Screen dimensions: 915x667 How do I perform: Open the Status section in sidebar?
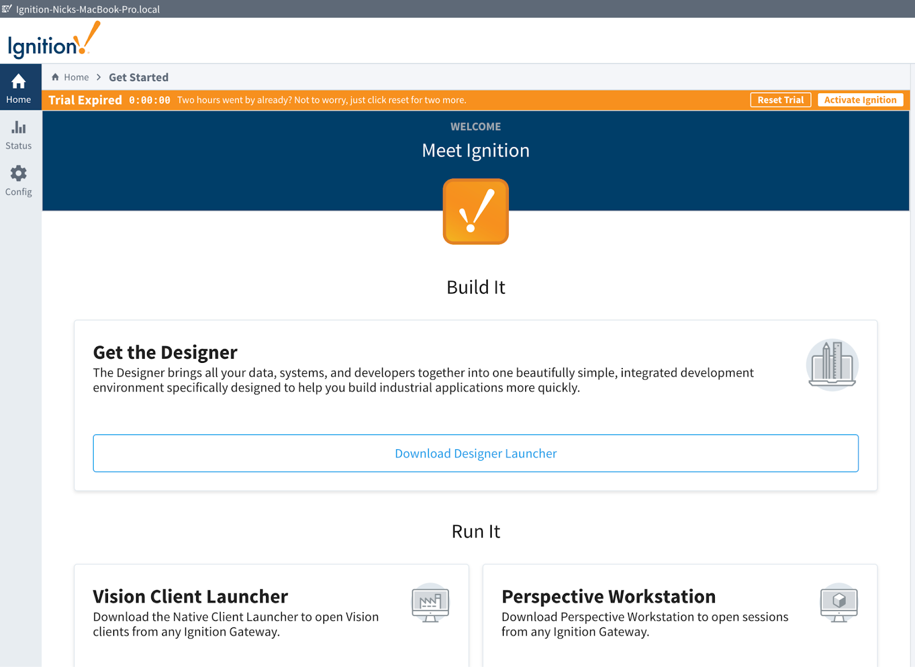[18, 135]
